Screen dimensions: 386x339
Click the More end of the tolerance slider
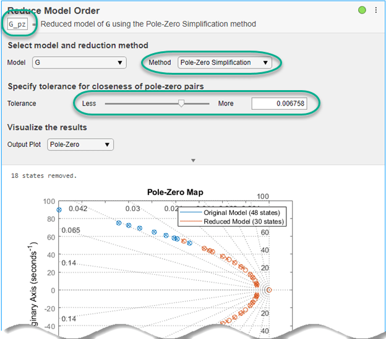point(226,104)
